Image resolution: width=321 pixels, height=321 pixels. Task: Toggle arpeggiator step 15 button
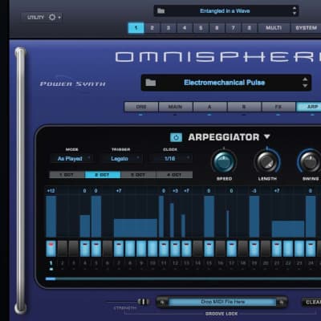(209, 249)
